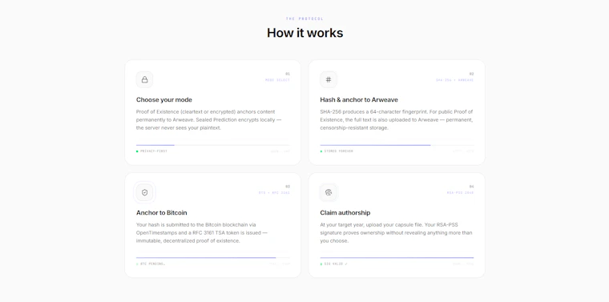Image resolution: width=609 pixels, height=302 pixels.
Task: Click step number 01 on first card
Action: tap(288, 74)
